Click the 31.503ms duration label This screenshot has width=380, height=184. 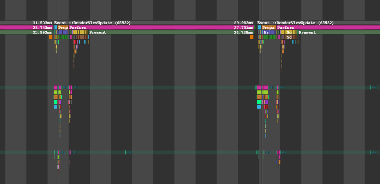(42, 23)
